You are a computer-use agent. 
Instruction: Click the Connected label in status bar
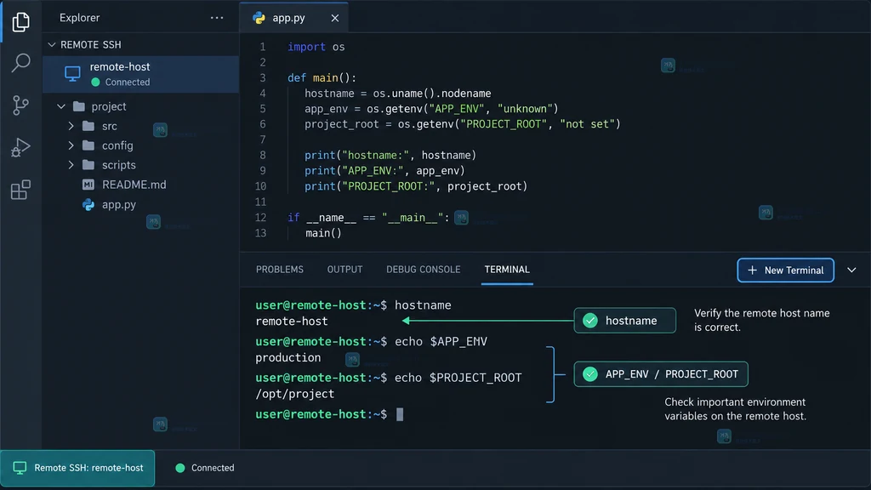click(213, 468)
